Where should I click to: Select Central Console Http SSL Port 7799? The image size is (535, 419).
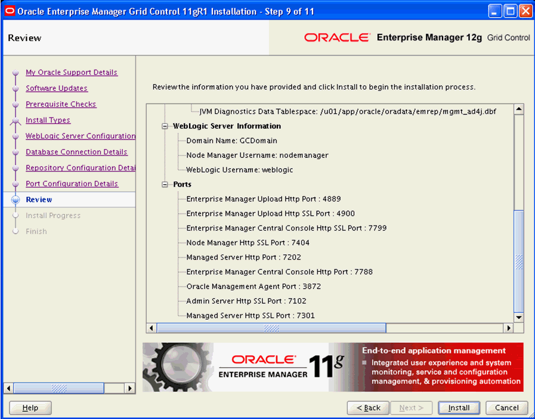[286, 228]
